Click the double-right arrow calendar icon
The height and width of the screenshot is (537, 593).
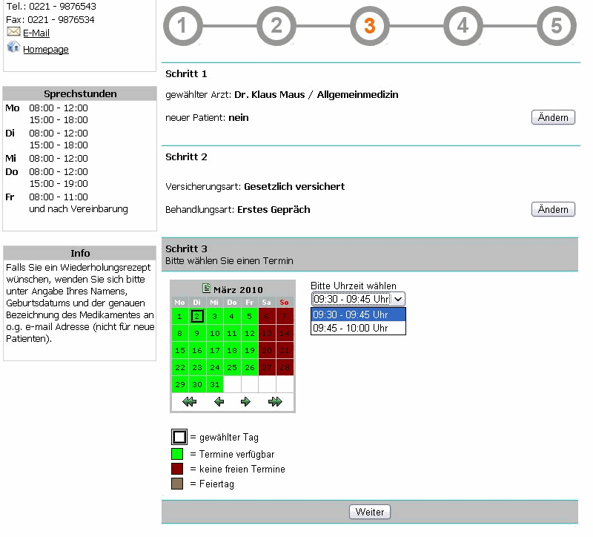276,402
